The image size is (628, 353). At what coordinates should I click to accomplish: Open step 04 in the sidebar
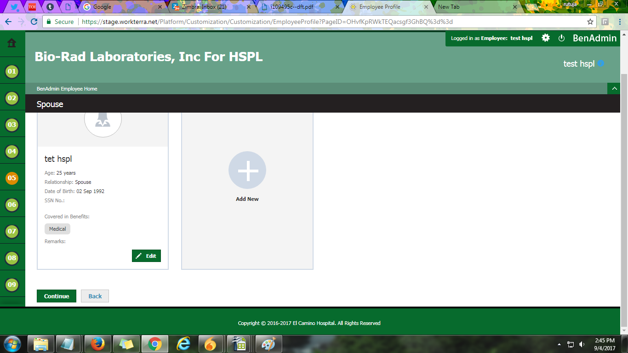(12, 151)
